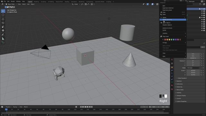
Task: Open the Particles properties tab
Action: pyautogui.click(x=172, y=73)
